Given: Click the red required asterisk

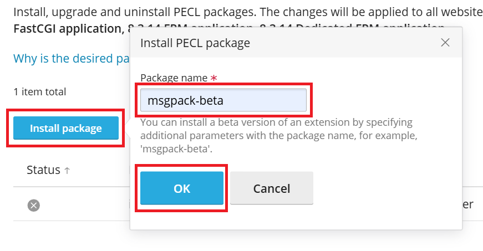Looking at the screenshot, I should pos(213,78).
